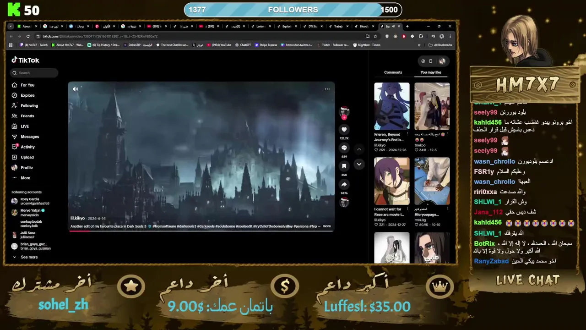Open the trrekoo wedding video thumbnail
The width and height of the screenshot is (586, 330).
(432, 106)
